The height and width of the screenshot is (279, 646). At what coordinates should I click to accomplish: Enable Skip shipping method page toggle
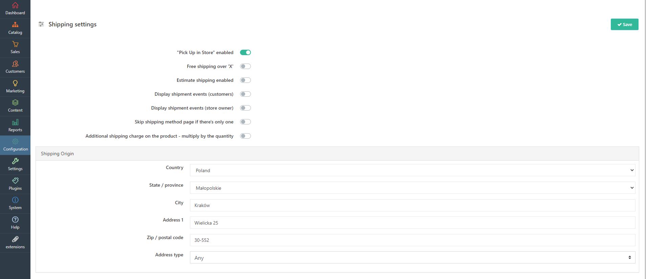245,122
